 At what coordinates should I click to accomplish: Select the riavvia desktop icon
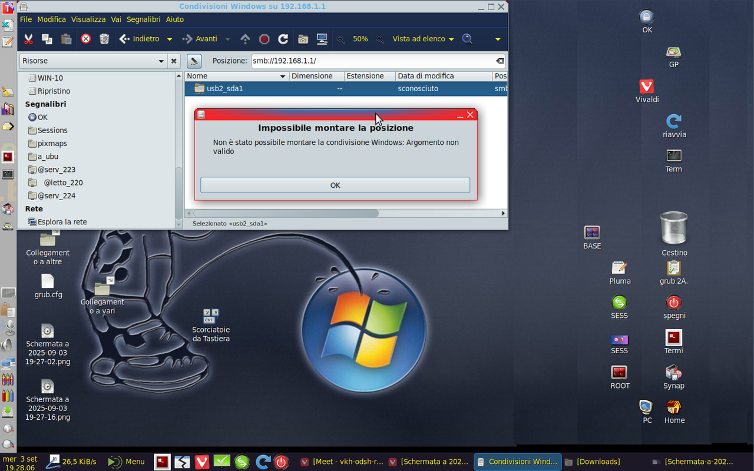coord(674,127)
